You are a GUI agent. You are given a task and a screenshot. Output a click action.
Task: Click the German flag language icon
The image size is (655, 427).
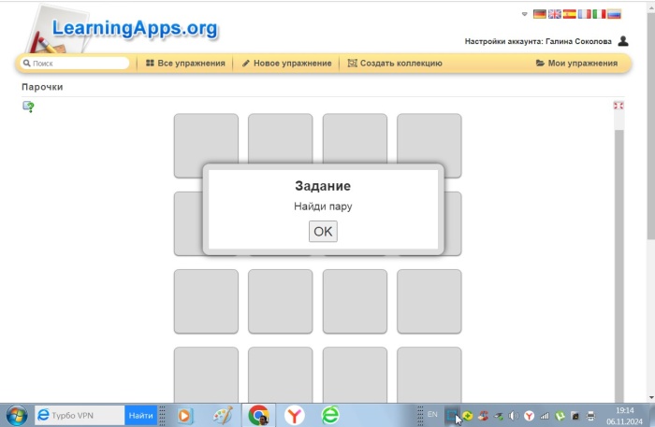(540, 14)
